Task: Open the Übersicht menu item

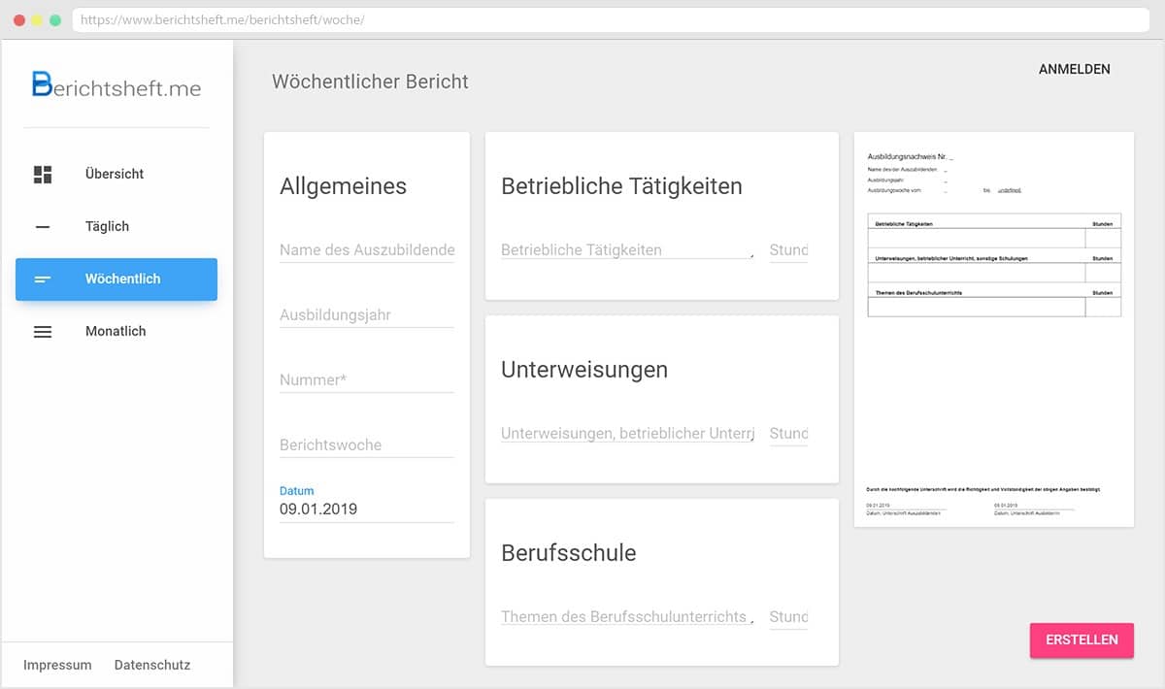Action: point(115,175)
